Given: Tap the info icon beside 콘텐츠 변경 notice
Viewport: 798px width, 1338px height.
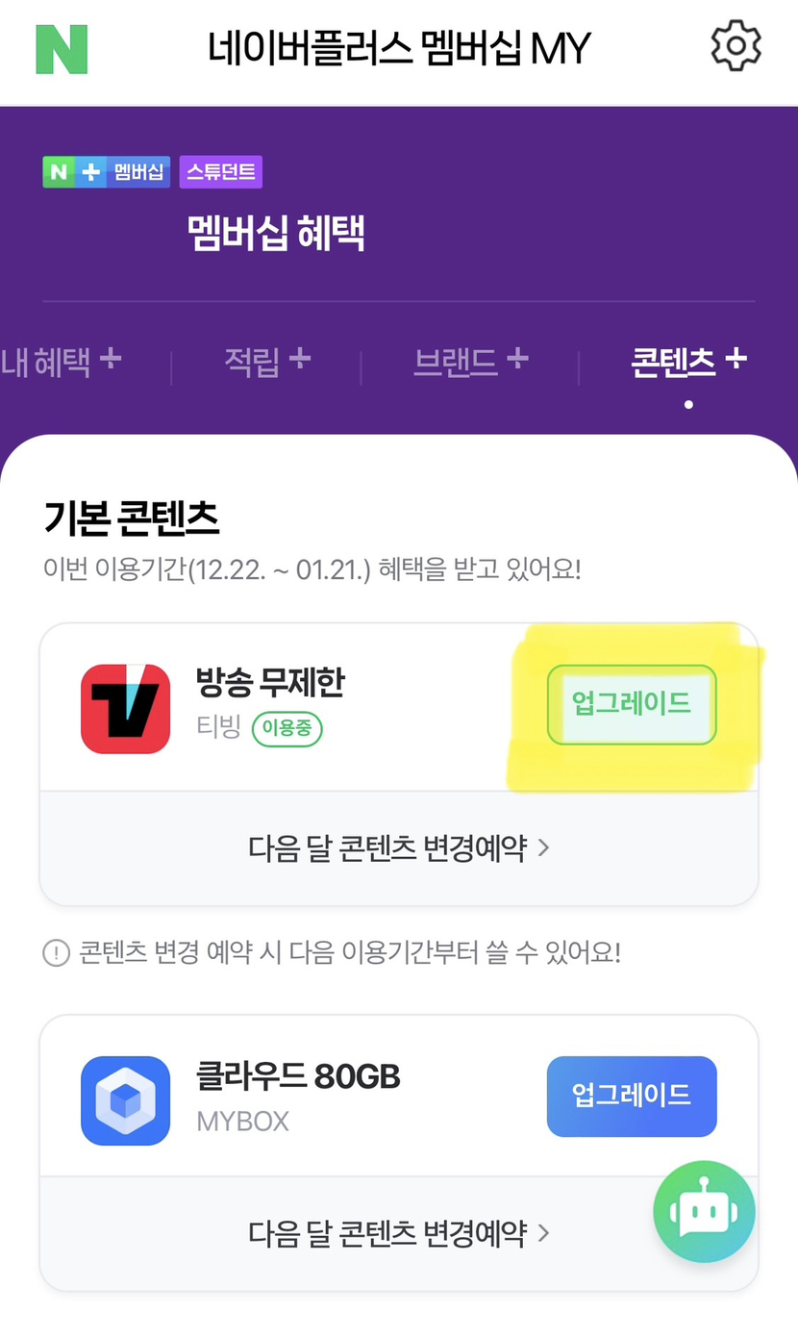Looking at the screenshot, I should (57, 953).
